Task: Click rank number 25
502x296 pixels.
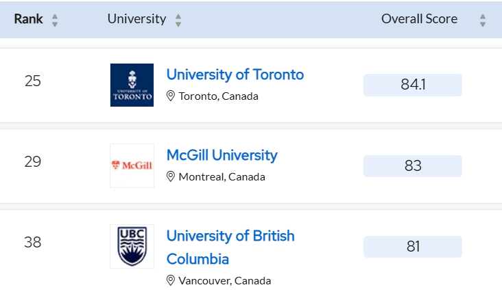Action: tap(33, 81)
